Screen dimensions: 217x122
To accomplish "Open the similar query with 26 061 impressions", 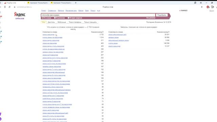I will tap(117, 35).
